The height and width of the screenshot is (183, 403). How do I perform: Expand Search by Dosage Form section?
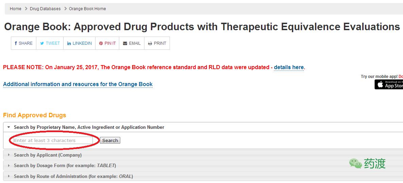[9, 165]
